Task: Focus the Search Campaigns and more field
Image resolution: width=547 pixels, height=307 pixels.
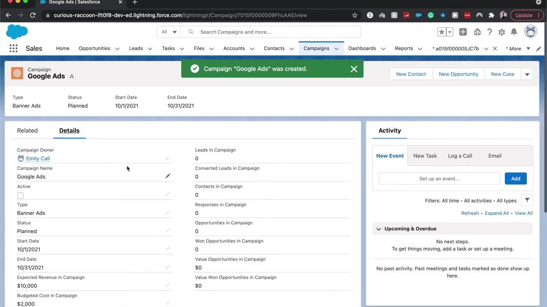Action: pos(271,32)
